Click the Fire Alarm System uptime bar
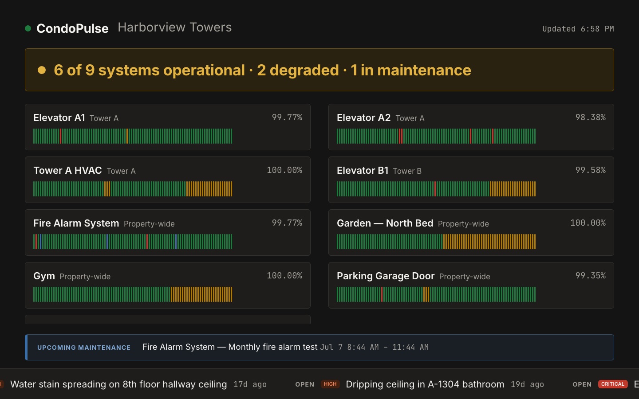Viewport: 639px width, 399px height. [133, 242]
